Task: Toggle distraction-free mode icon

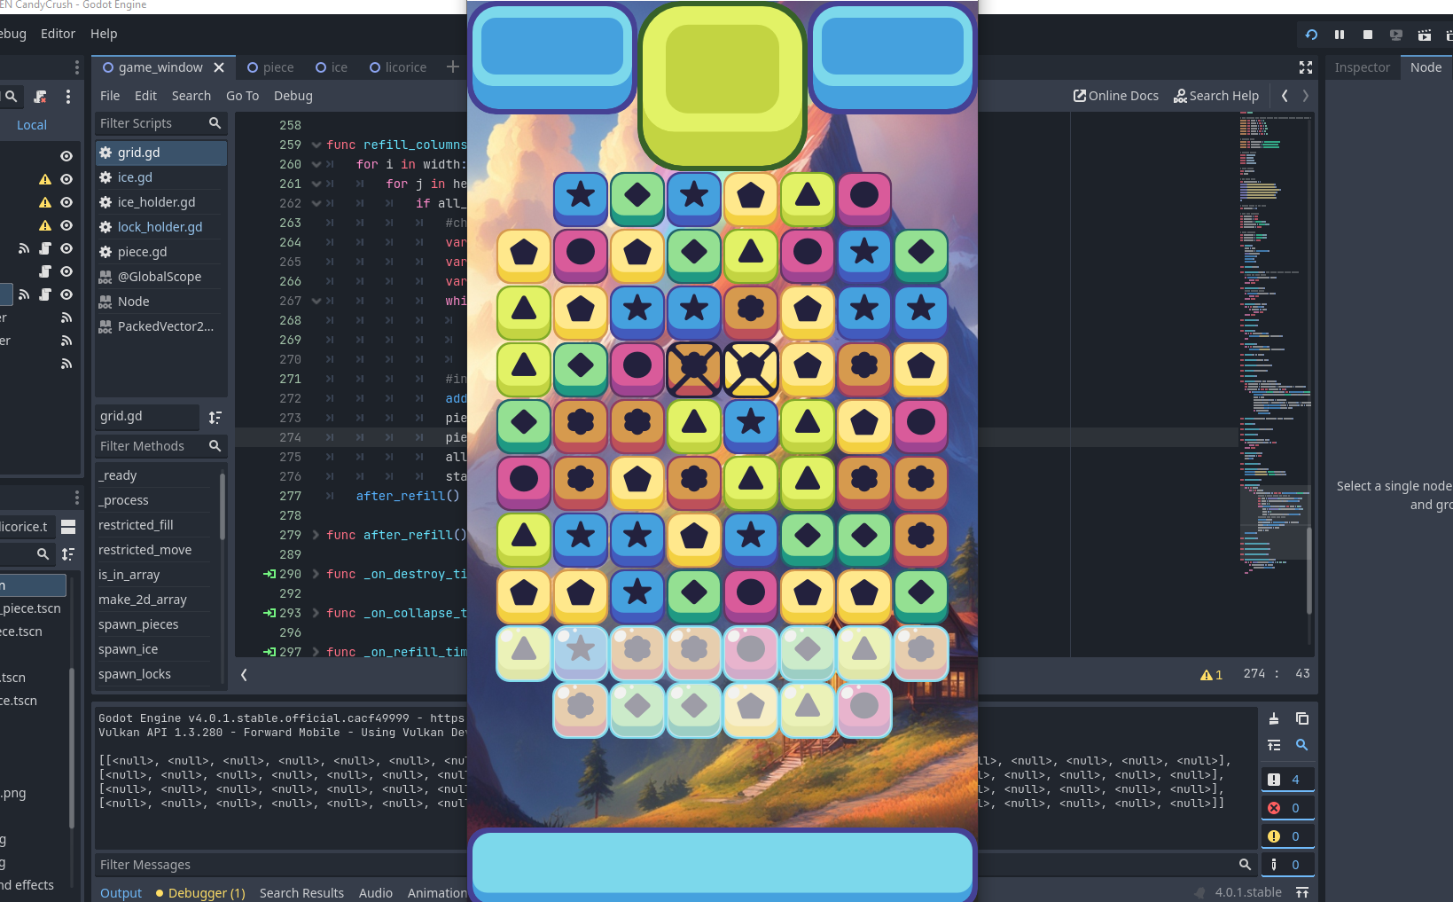Action: click(x=1306, y=67)
